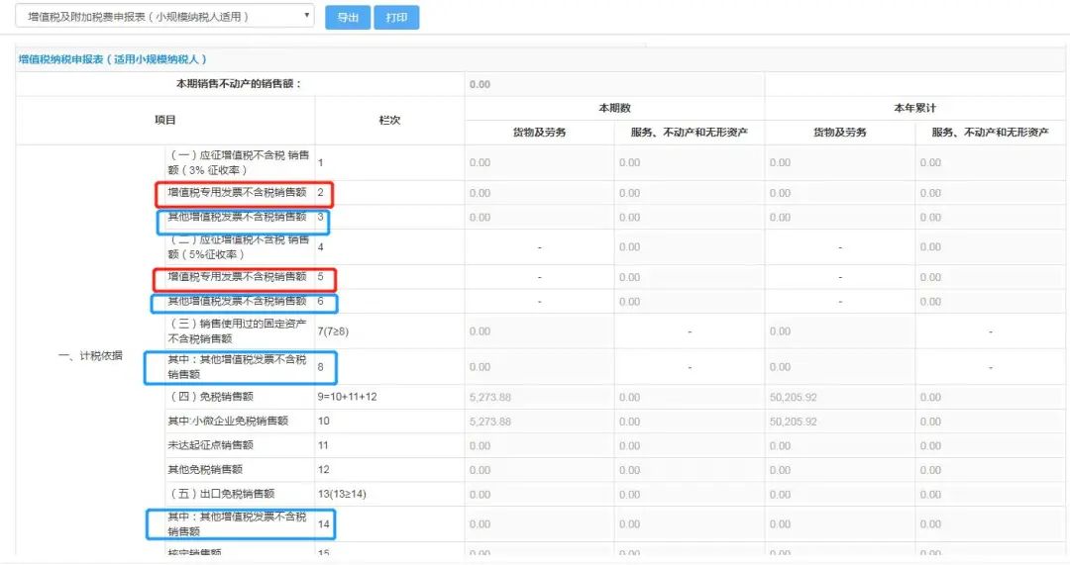Click the （五）出口免税销售额 row label
Image resolution: width=1070 pixels, height=565 pixels.
point(221,494)
